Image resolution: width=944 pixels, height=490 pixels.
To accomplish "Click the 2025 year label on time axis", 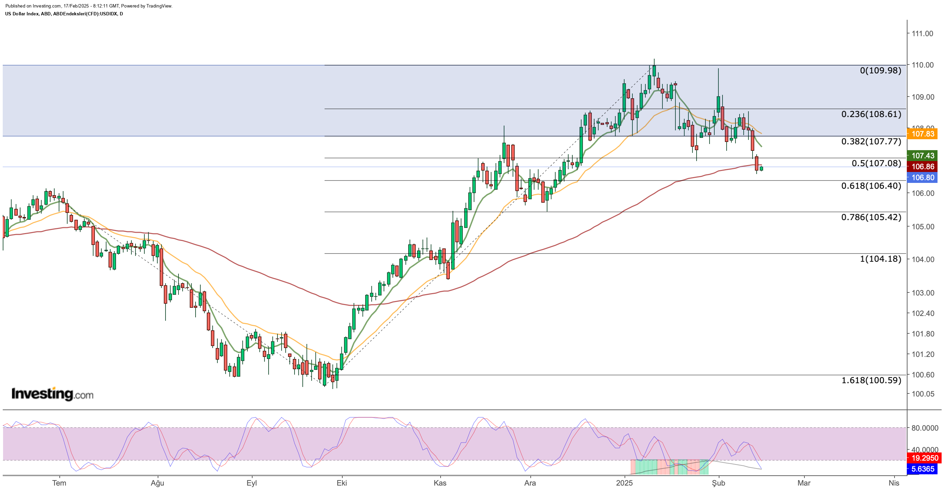I will [x=624, y=483].
